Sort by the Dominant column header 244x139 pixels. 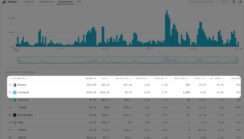pyautogui.click(x=236, y=78)
